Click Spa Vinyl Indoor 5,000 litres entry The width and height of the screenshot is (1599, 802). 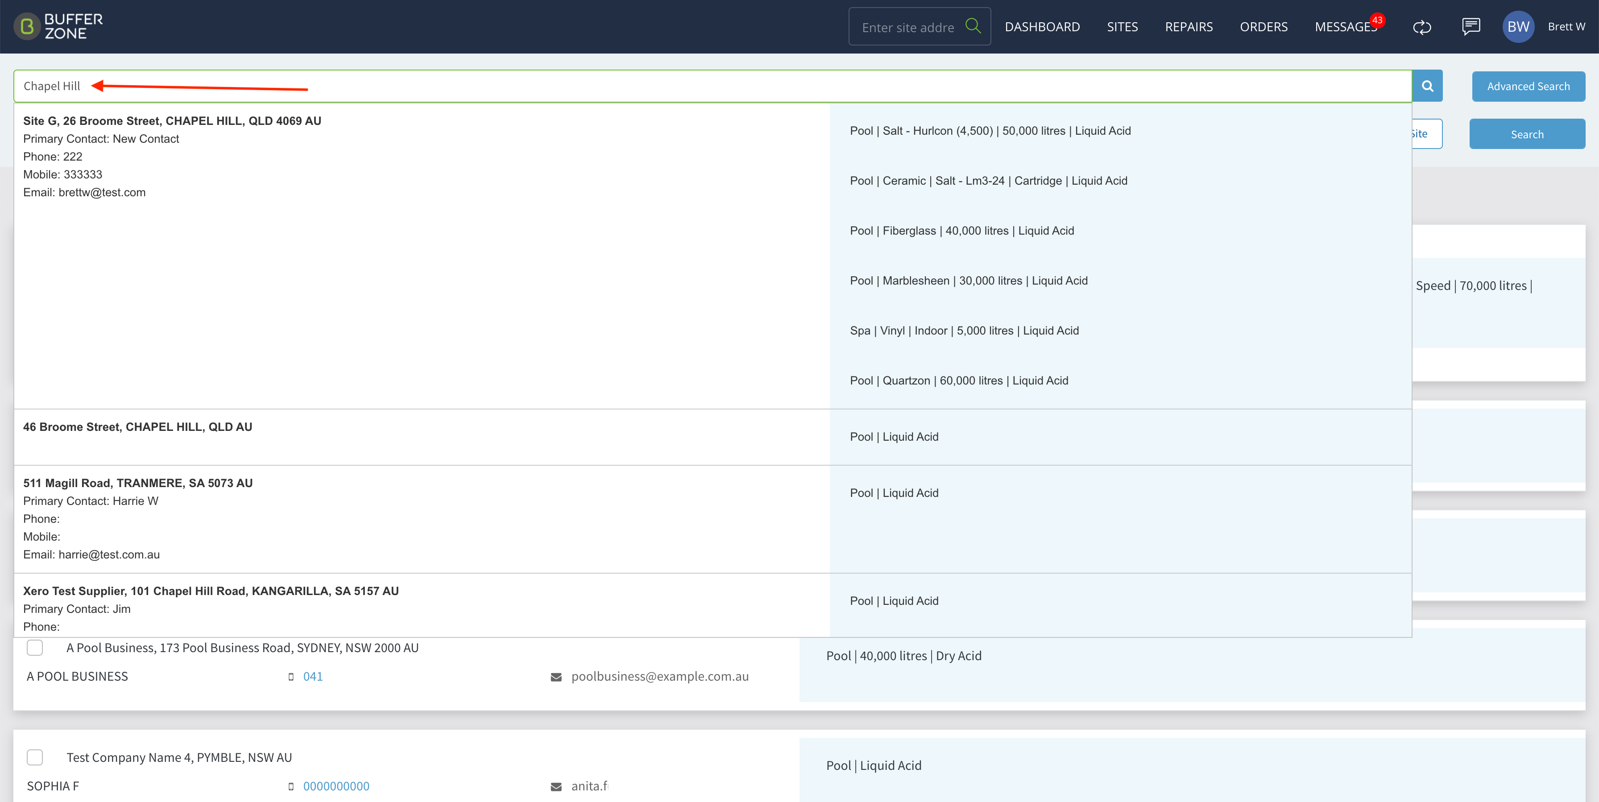964,331
